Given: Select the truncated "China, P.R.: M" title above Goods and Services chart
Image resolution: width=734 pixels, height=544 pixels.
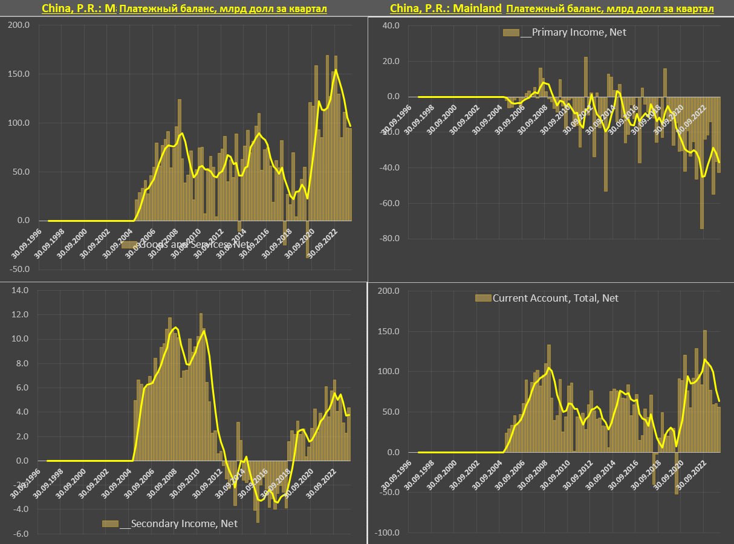Looking at the screenshot, I should click(79, 8).
